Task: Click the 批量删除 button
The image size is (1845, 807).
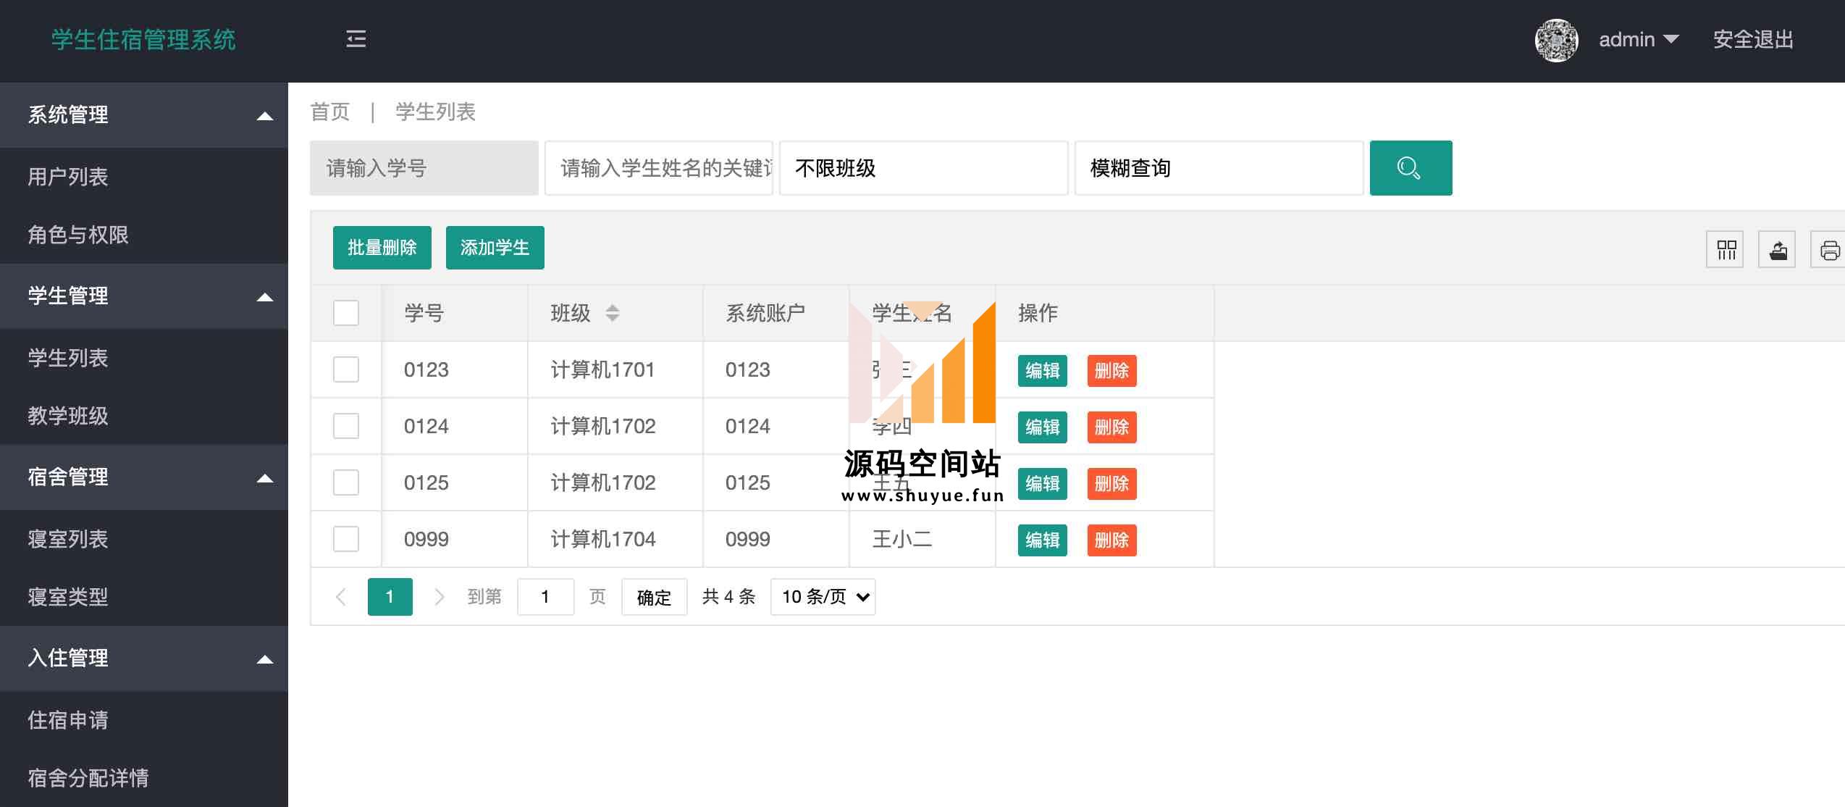Action: [382, 248]
